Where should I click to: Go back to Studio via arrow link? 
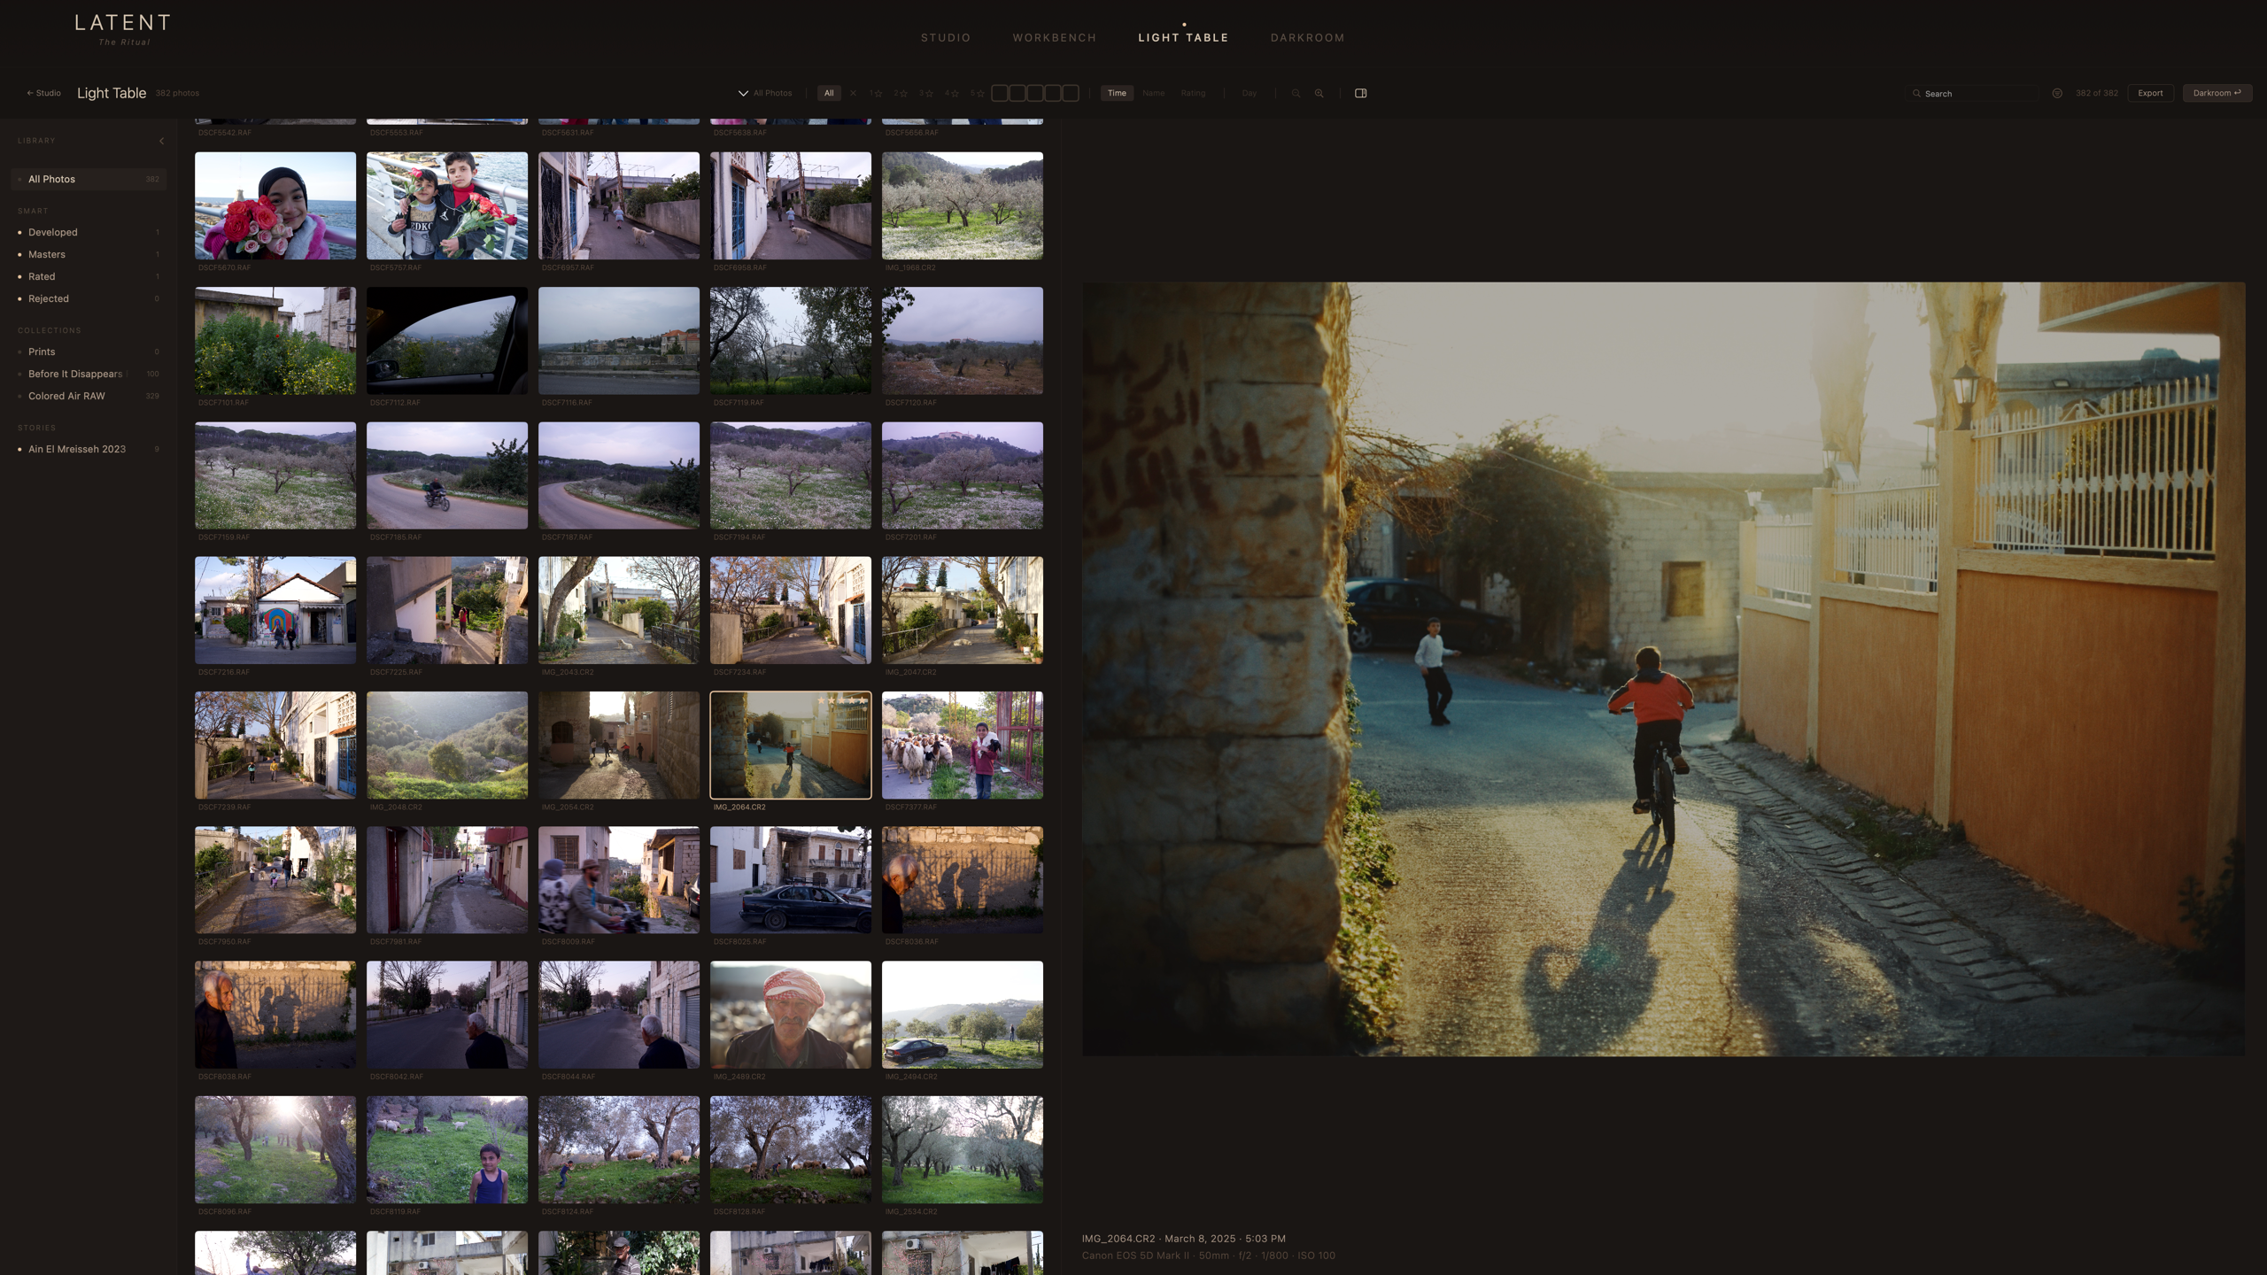coord(43,93)
